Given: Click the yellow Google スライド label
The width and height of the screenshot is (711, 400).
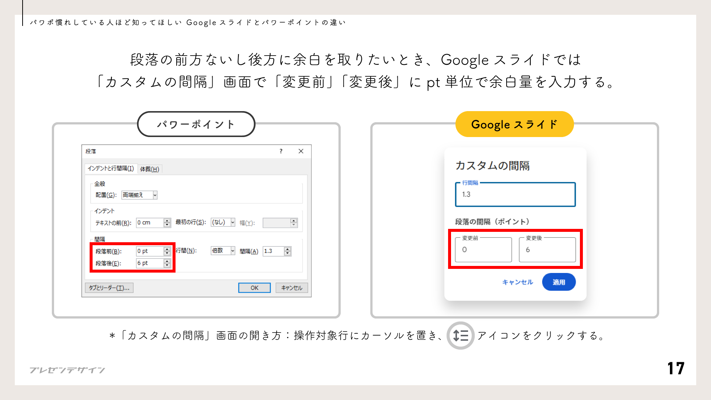Looking at the screenshot, I should point(514,124).
